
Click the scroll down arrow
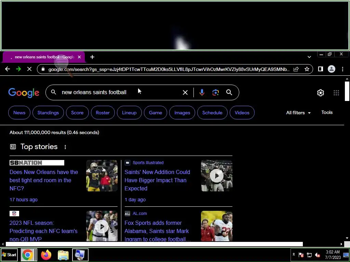[x=347, y=238]
